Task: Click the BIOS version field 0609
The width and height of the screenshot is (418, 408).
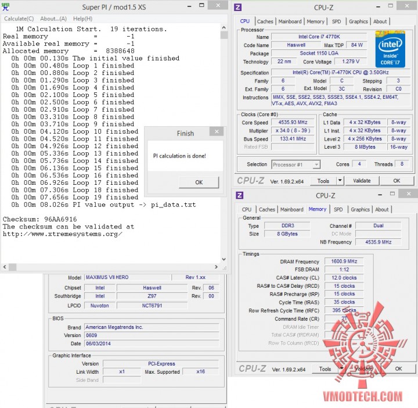Action: click(x=152, y=335)
